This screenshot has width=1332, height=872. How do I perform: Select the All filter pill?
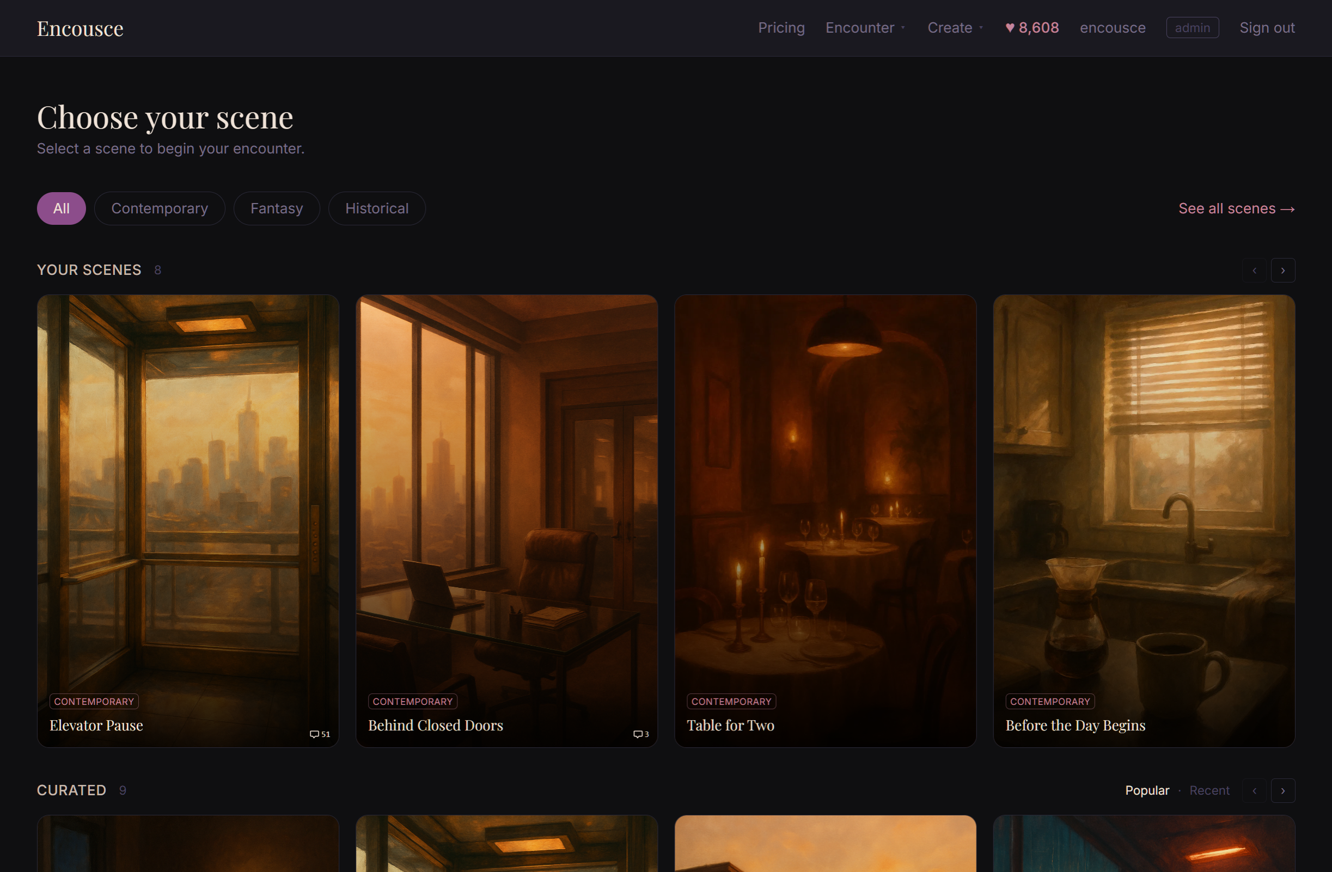[61, 208]
